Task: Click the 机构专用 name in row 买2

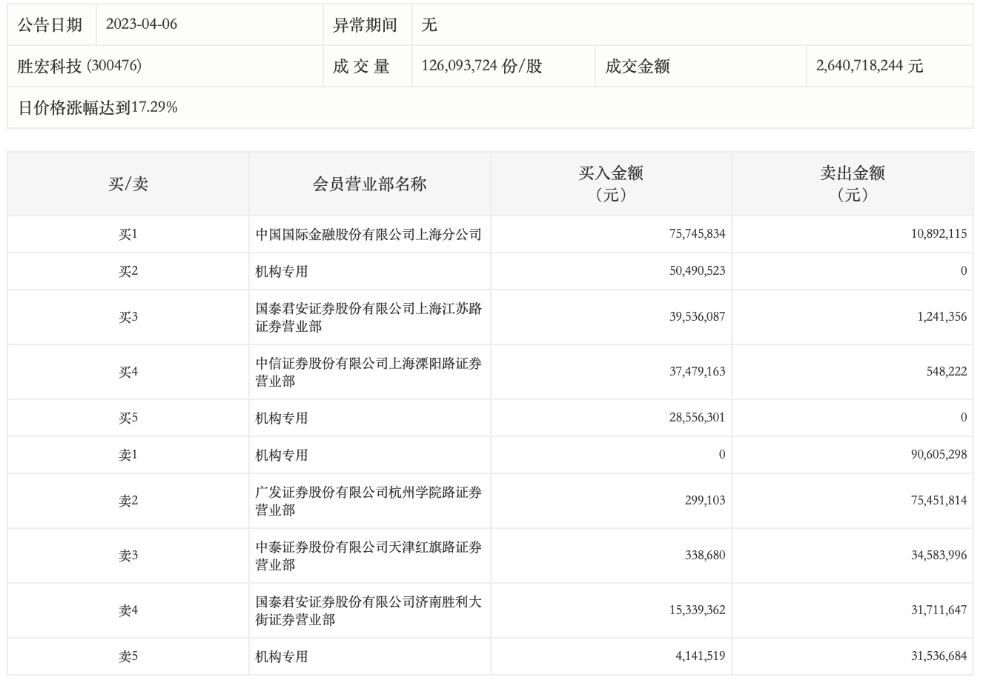Action: tap(282, 272)
